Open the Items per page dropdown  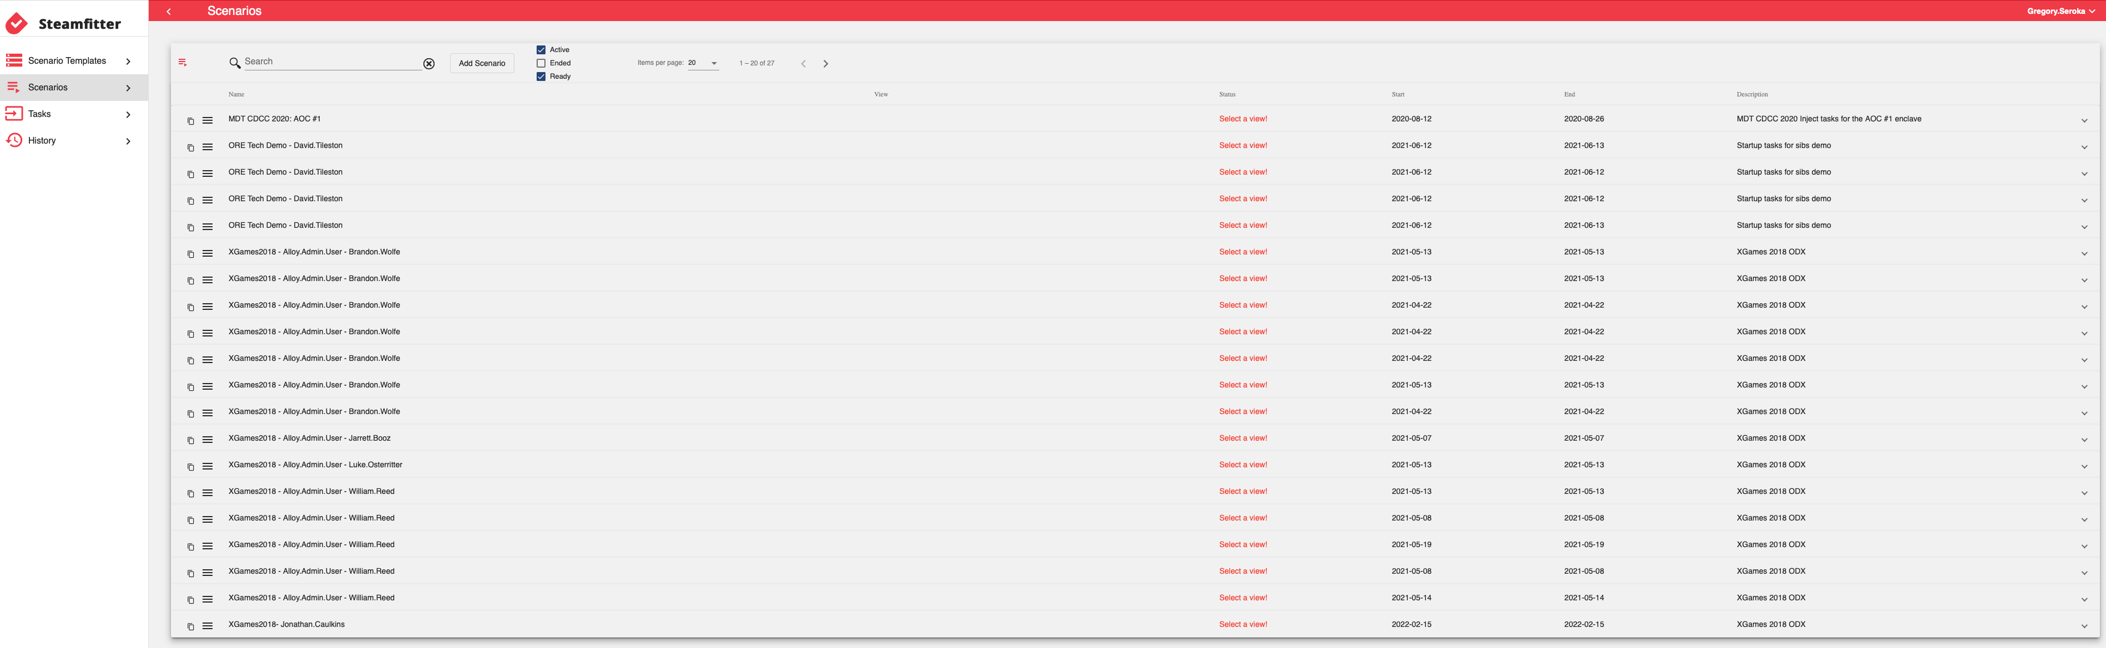point(703,63)
